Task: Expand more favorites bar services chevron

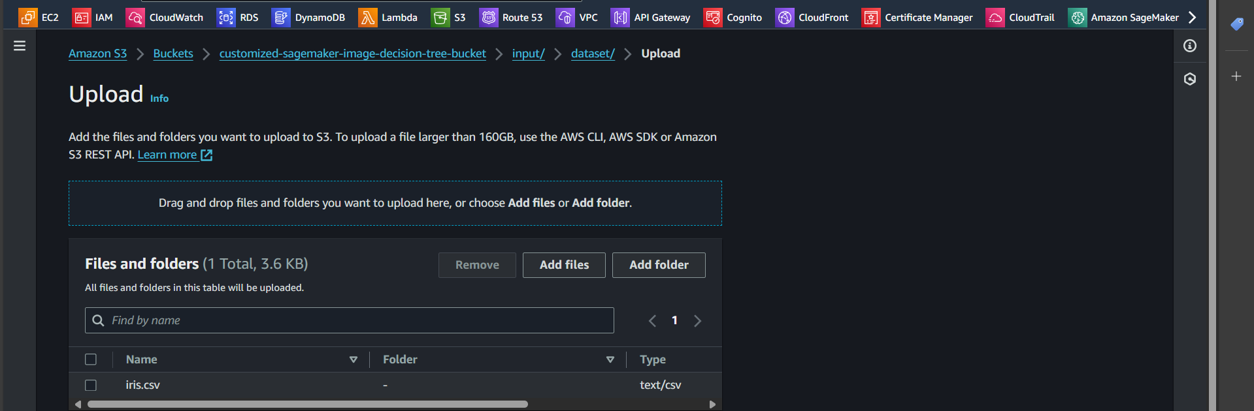Action: (x=1193, y=18)
